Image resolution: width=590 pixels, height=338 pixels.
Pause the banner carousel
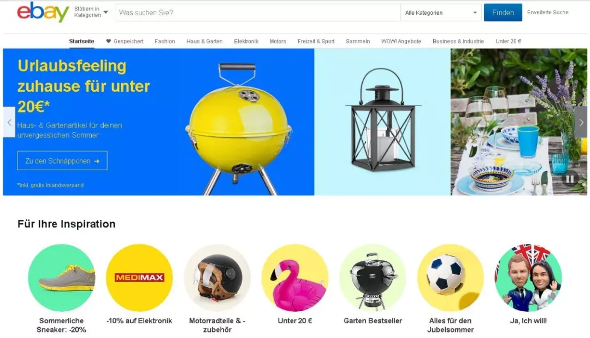(x=570, y=179)
